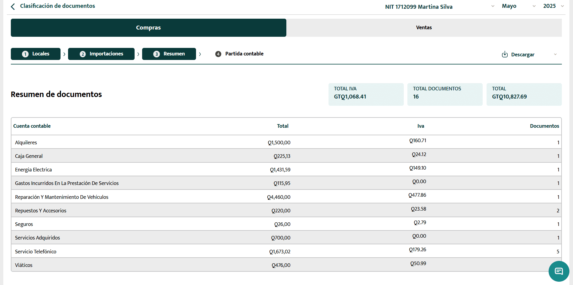Image resolution: width=573 pixels, height=285 pixels.
Task: Open the Mayo month dropdown
Action: click(519, 6)
